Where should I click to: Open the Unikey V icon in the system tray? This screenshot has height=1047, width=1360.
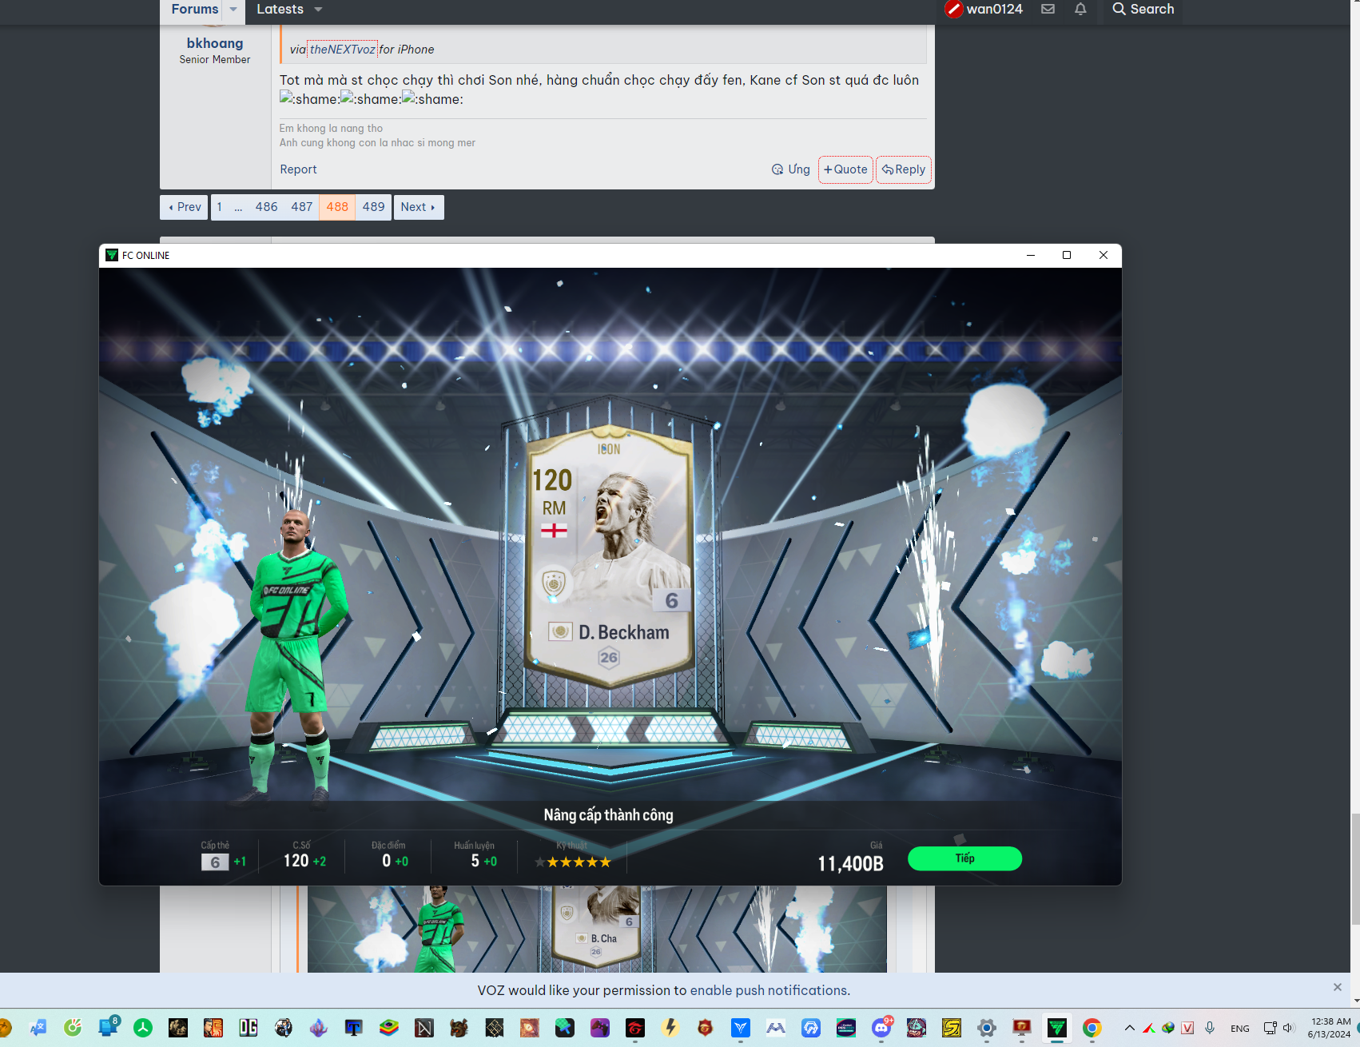point(1188,1028)
